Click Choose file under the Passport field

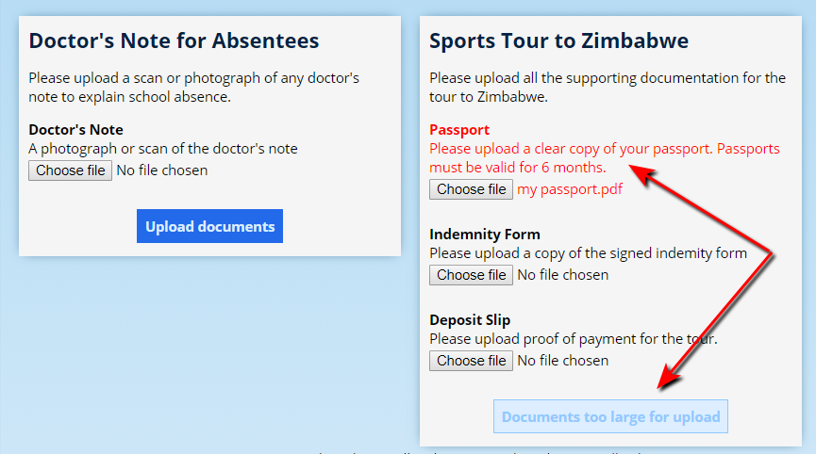click(471, 189)
